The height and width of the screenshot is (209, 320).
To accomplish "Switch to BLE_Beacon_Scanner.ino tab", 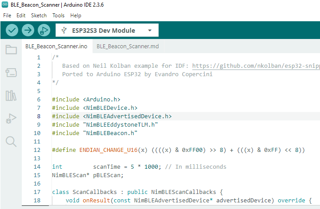I will coord(56,46).
